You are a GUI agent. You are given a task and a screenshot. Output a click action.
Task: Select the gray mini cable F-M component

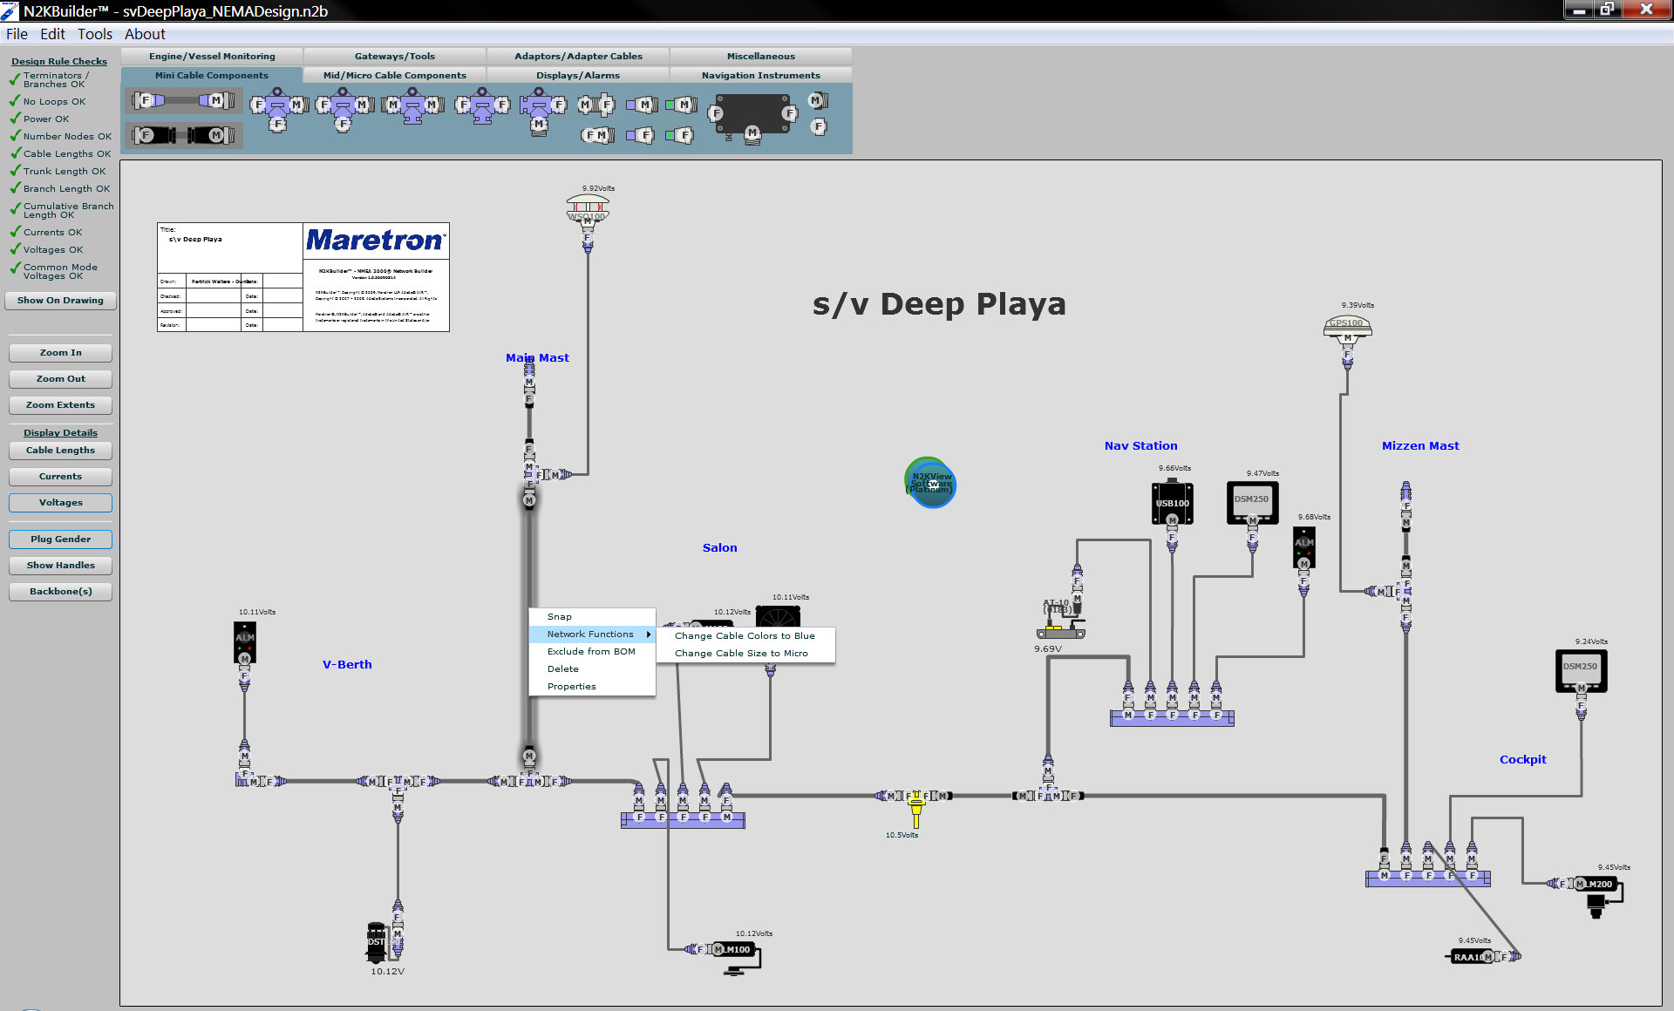183,100
